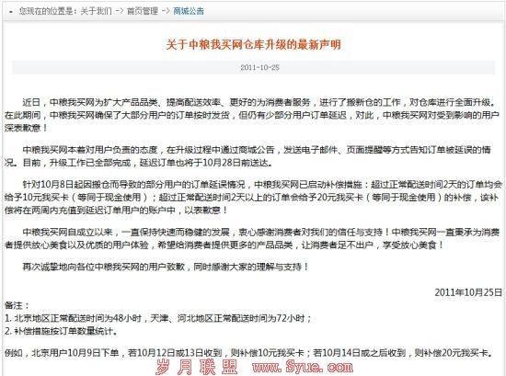The image size is (506, 376).
Task: Select 首页管理 in the breadcrumb path
Action: pos(143,11)
